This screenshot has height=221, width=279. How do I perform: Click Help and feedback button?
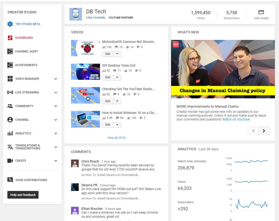(x=23, y=195)
